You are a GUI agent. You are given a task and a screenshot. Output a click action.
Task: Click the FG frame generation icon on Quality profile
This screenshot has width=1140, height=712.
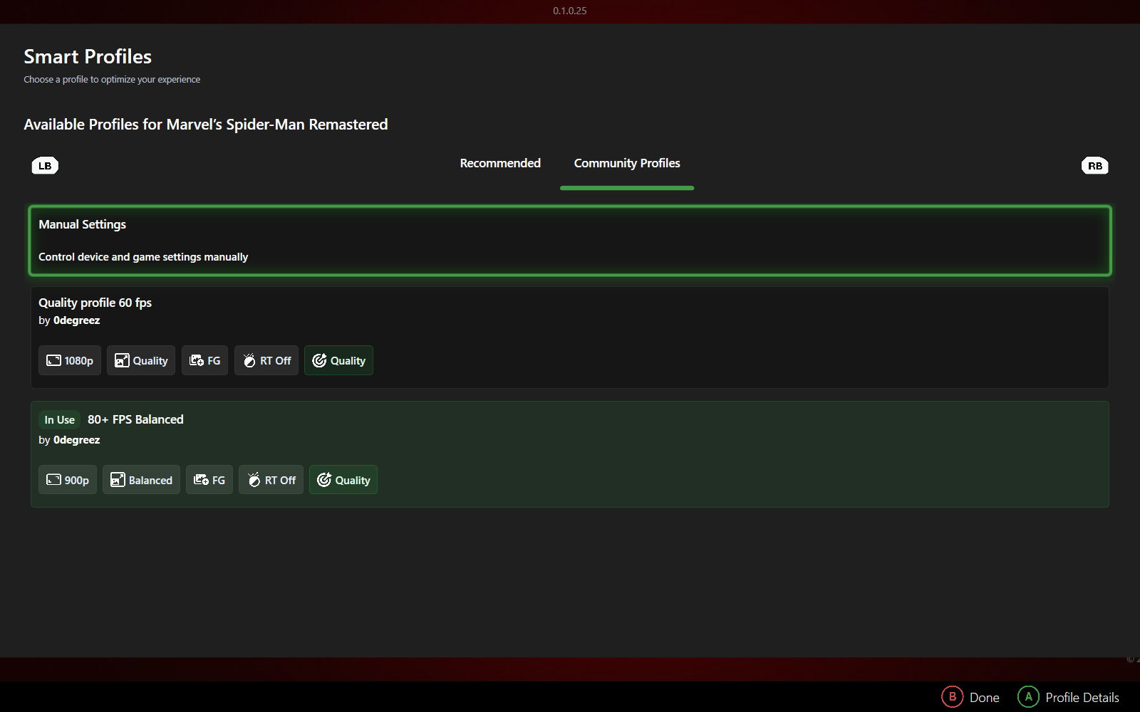[x=204, y=360]
